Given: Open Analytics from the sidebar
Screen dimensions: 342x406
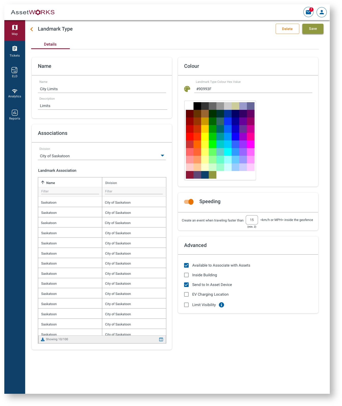Looking at the screenshot, I should coord(15,93).
